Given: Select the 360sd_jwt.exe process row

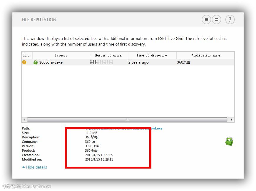Looking at the screenshot, I should (128, 62).
